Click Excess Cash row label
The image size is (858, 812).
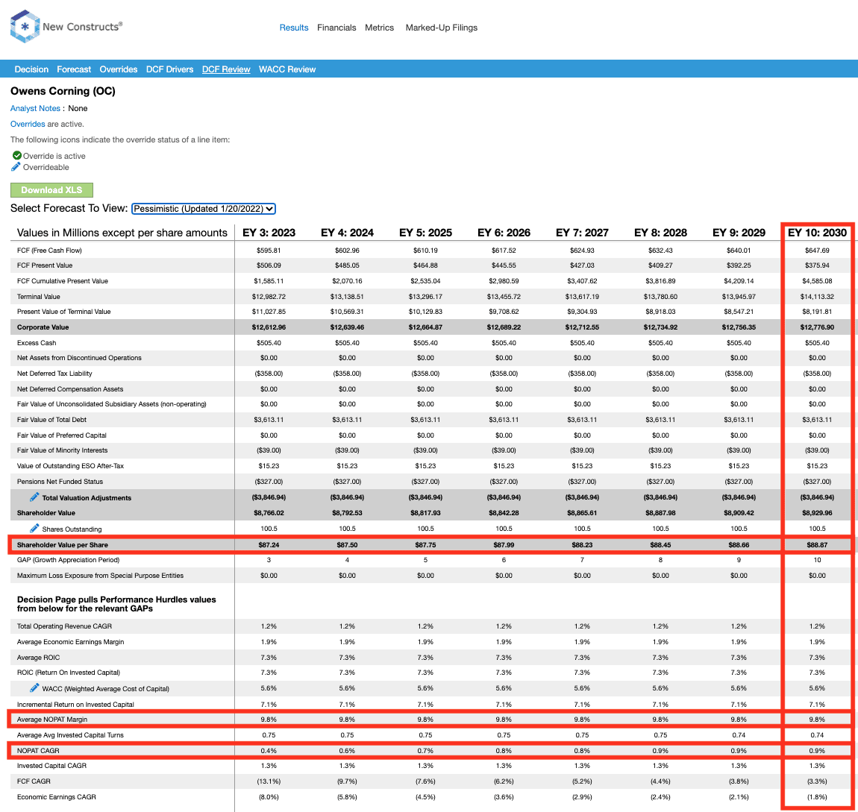(x=36, y=343)
